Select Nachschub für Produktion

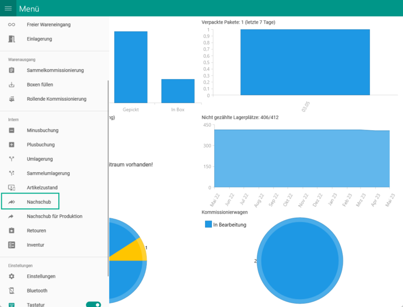(x=55, y=216)
